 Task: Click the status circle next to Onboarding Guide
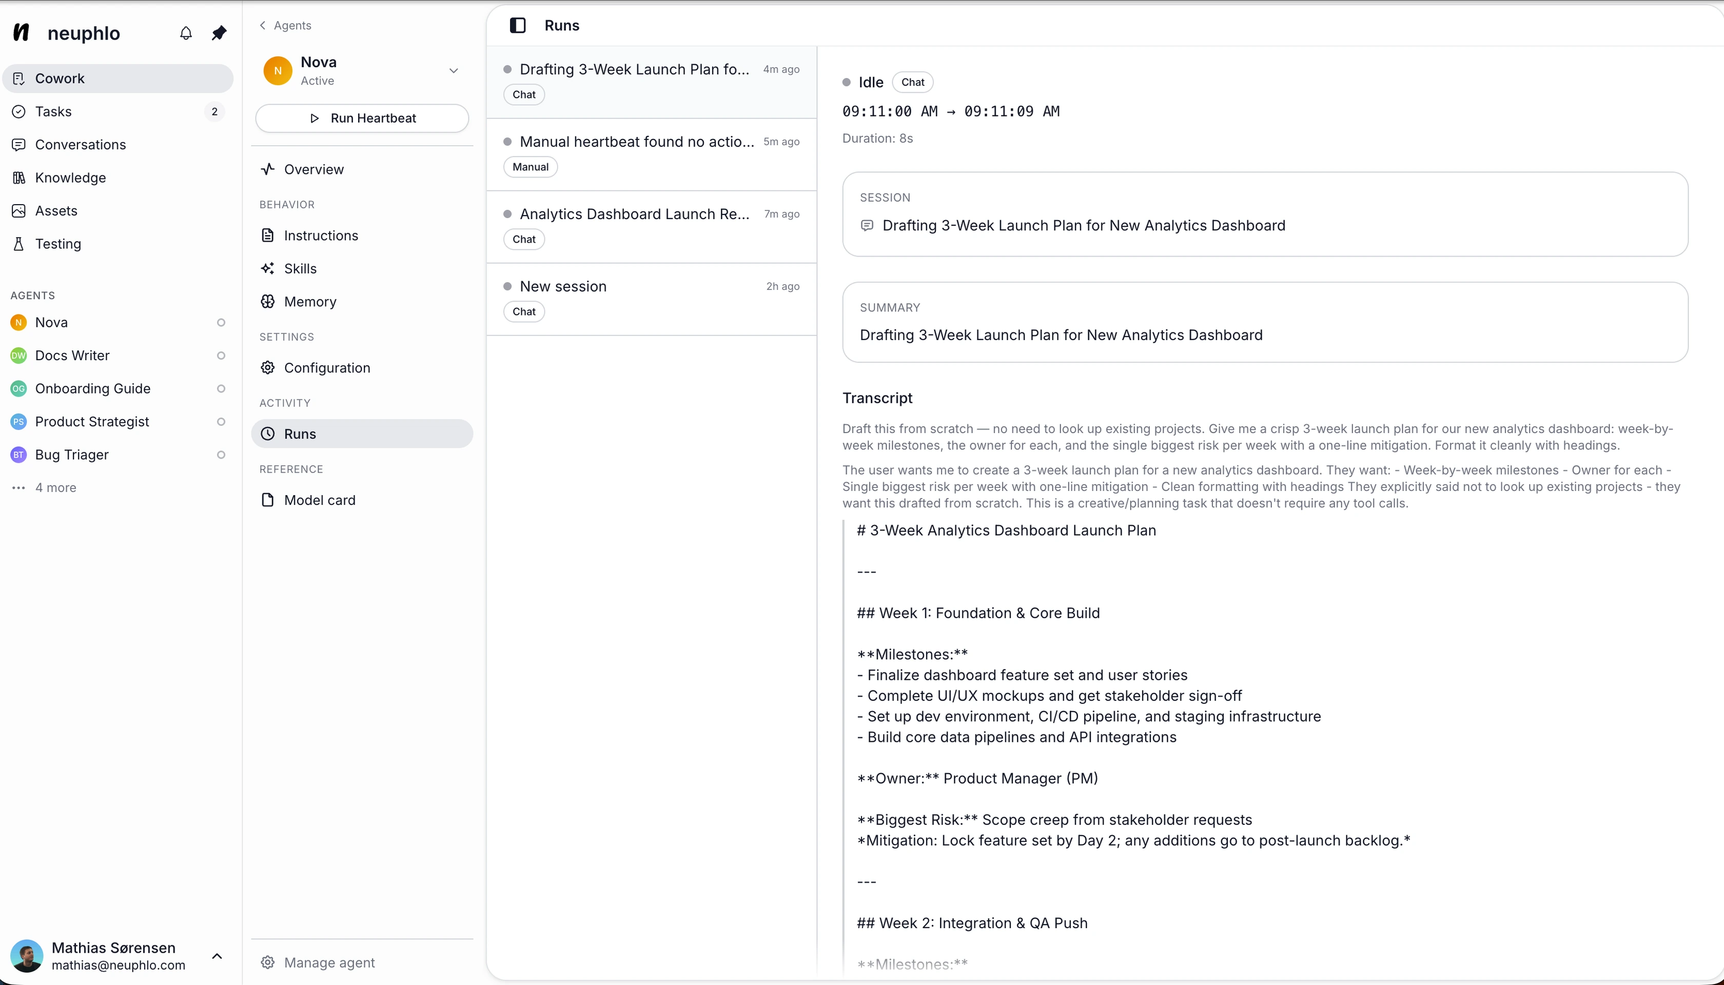[x=221, y=389]
